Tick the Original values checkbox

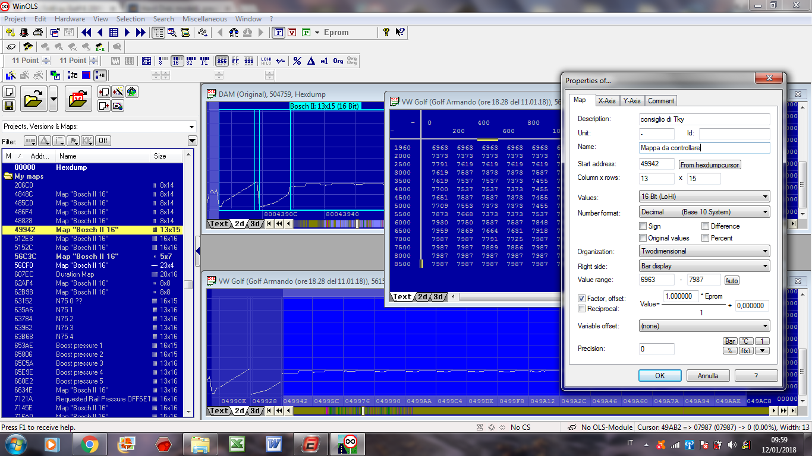643,238
